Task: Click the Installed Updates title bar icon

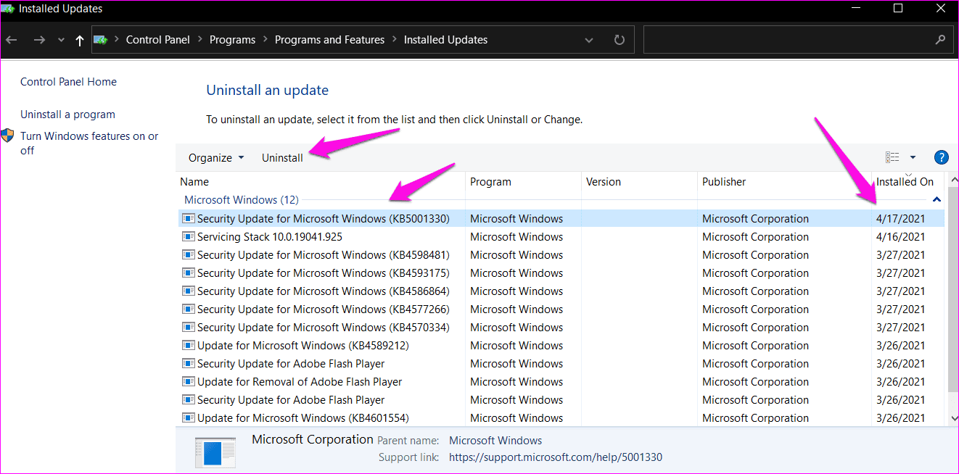Action: 8,9
